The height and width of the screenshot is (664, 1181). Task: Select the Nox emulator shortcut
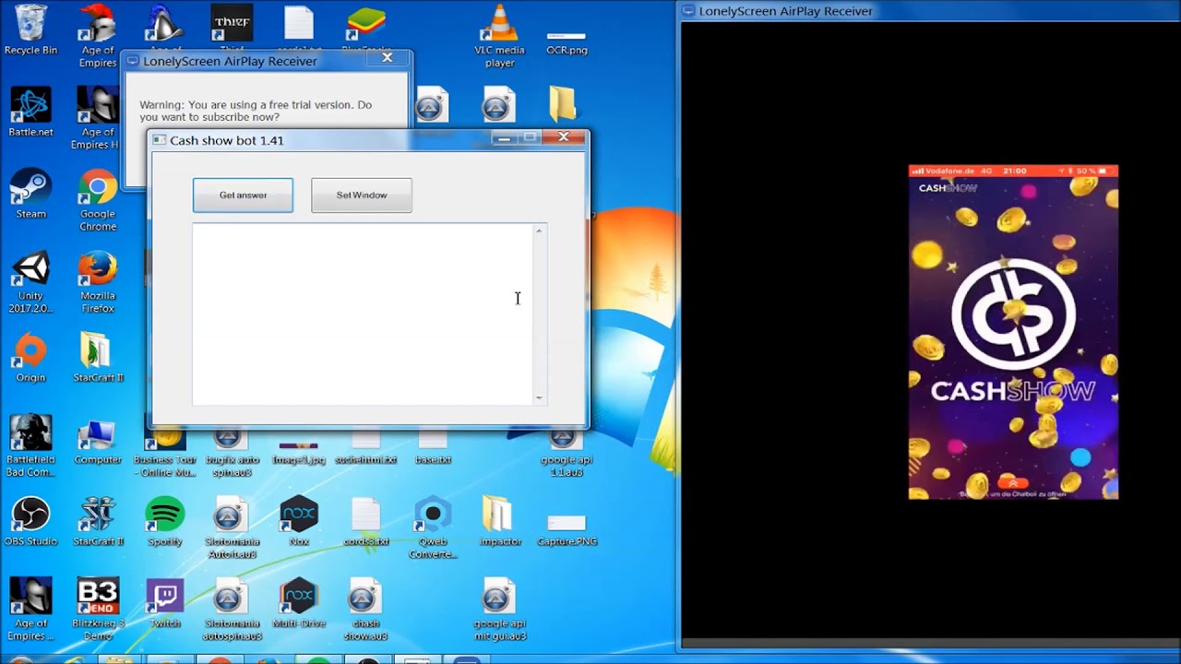pos(299,522)
